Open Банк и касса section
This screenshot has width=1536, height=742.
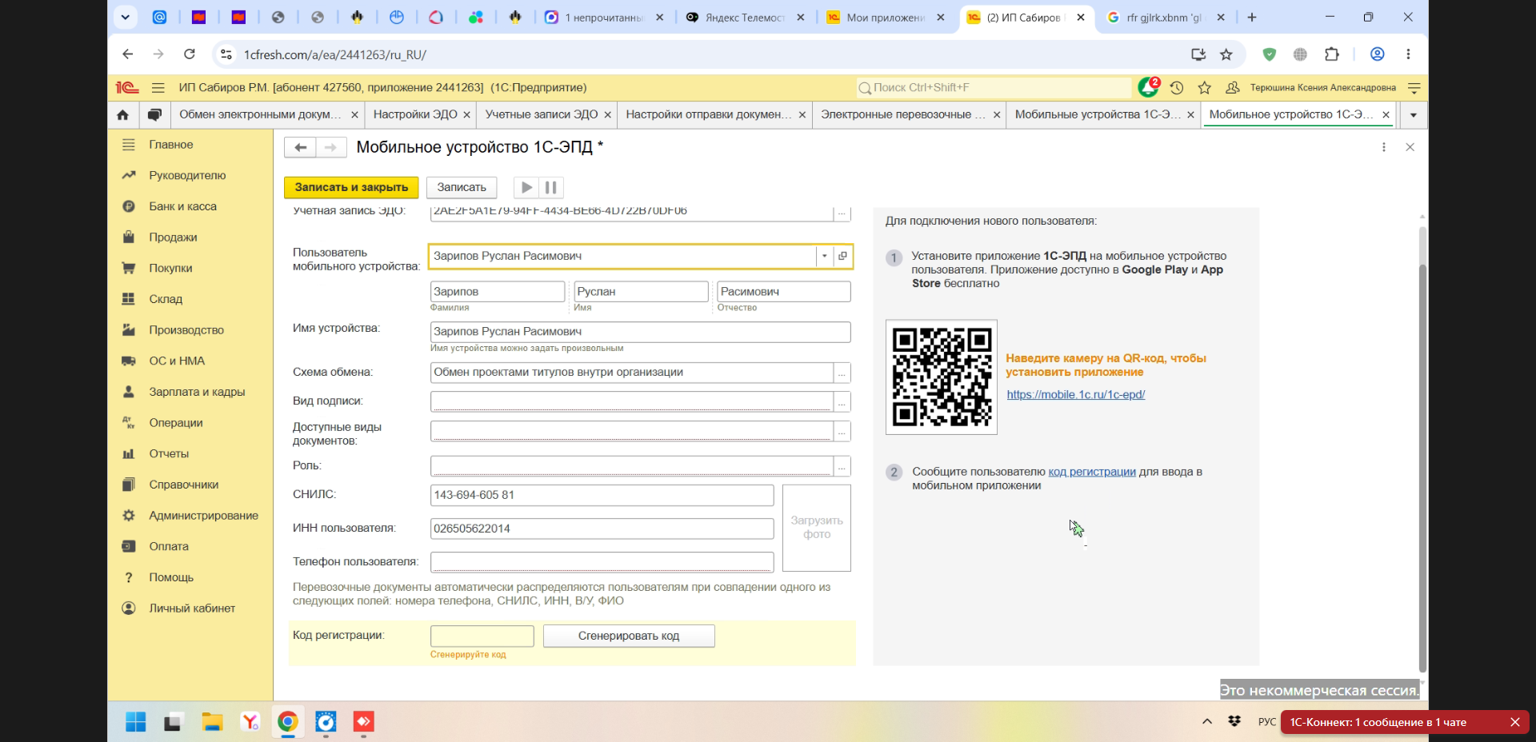pyautogui.click(x=190, y=206)
